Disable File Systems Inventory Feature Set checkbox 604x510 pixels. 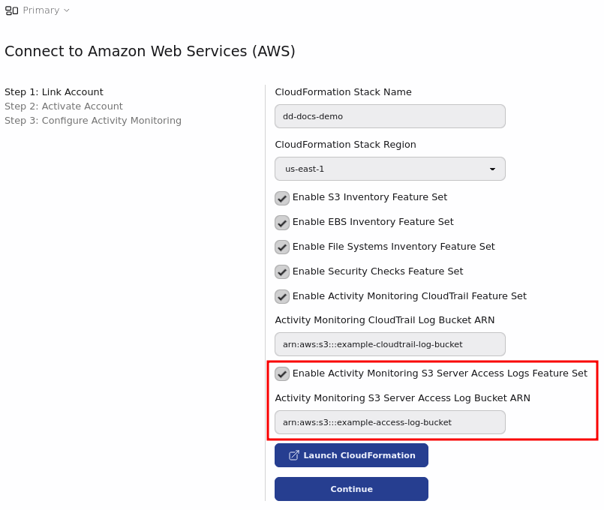click(x=282, y=247)
